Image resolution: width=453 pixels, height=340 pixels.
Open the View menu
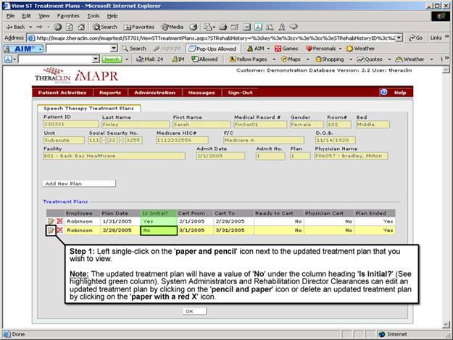click(x=44, y=16)
